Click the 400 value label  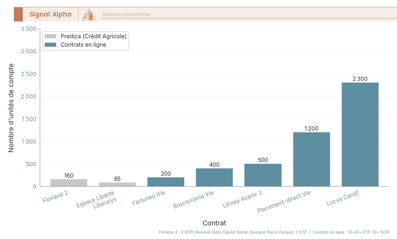pyautogui.click(x=214, y=165)
